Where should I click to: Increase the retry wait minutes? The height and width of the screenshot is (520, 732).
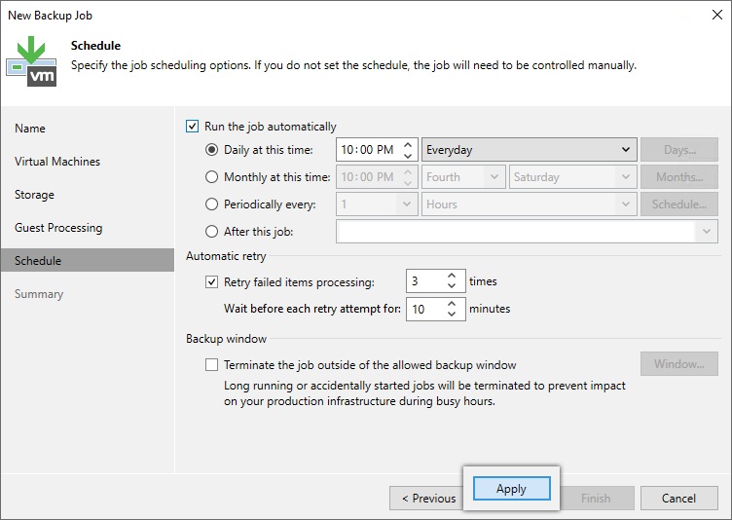452,304
